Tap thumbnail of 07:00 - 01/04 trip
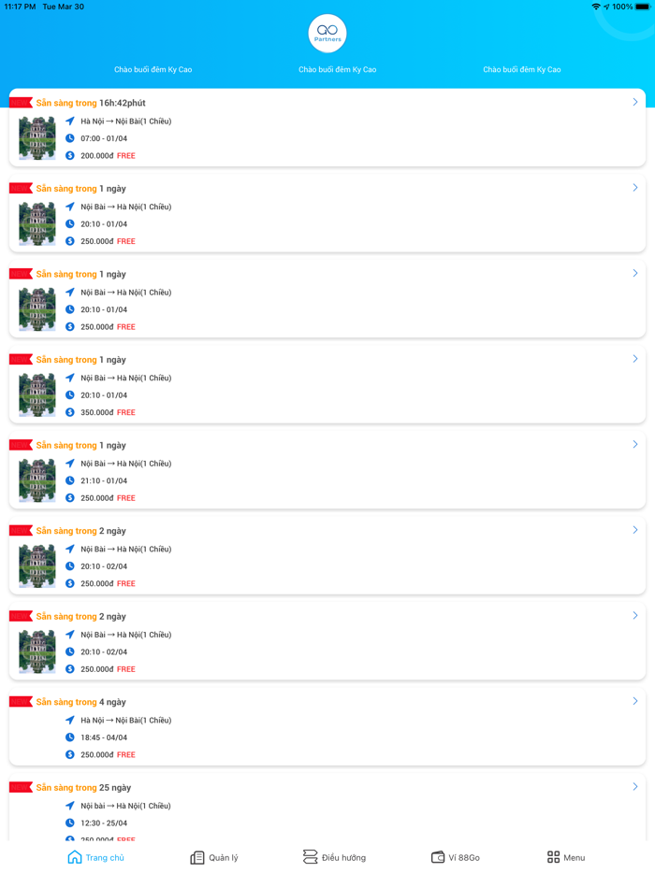This screenshot has width=655, height=873. click(x=37, y=138)
